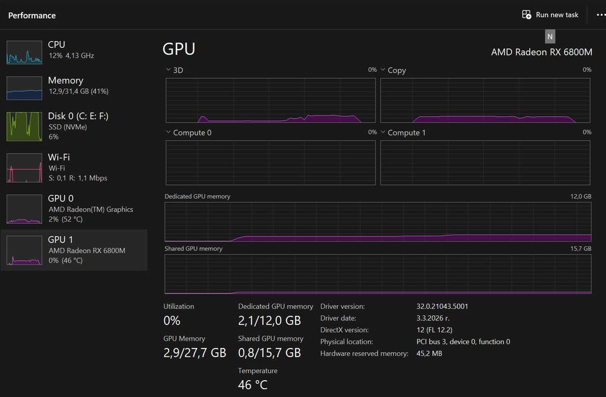Open the Memory performance entry
Screen dimensions: 606x397
pos(74,88)
